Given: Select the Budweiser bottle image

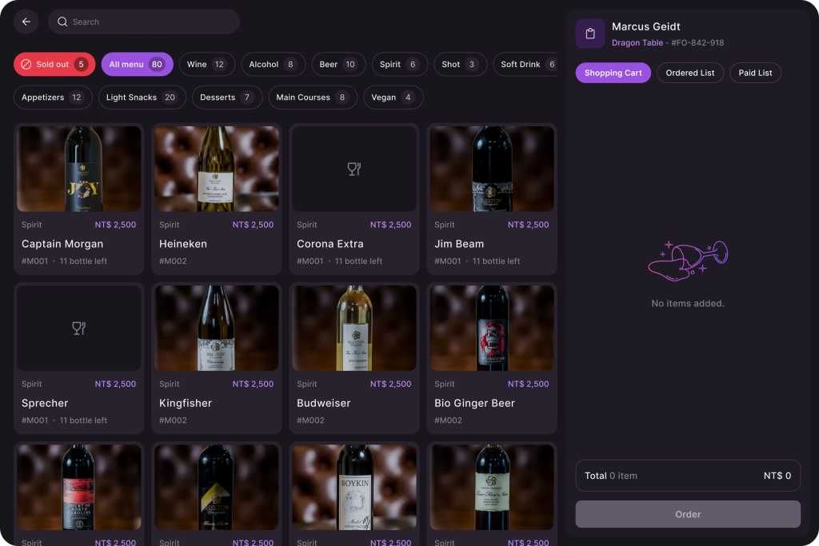Looking at the screenshot, I should click(354, 328).
